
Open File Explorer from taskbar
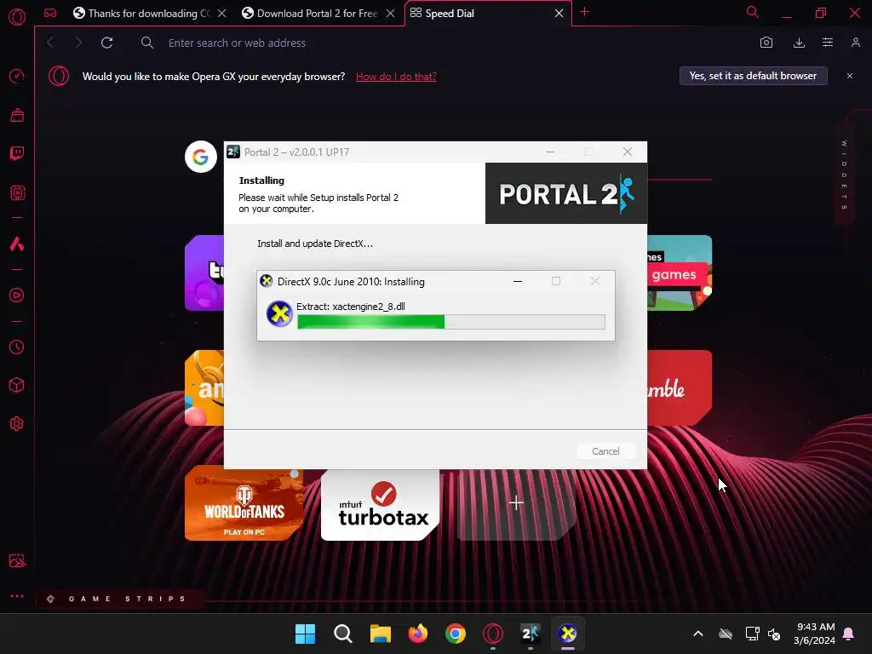point(381,634)
